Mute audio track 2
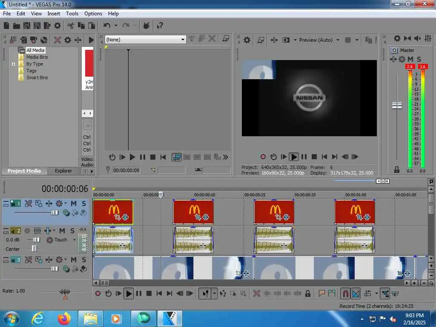Screen dimensions: 436x327 pos(62,231)
